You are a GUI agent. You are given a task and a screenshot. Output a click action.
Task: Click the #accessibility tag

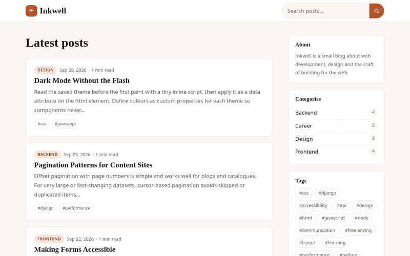coord(313,205)
